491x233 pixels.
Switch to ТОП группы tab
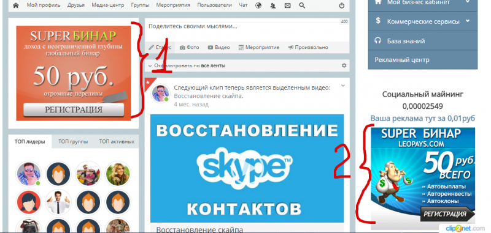pos(73,142)
